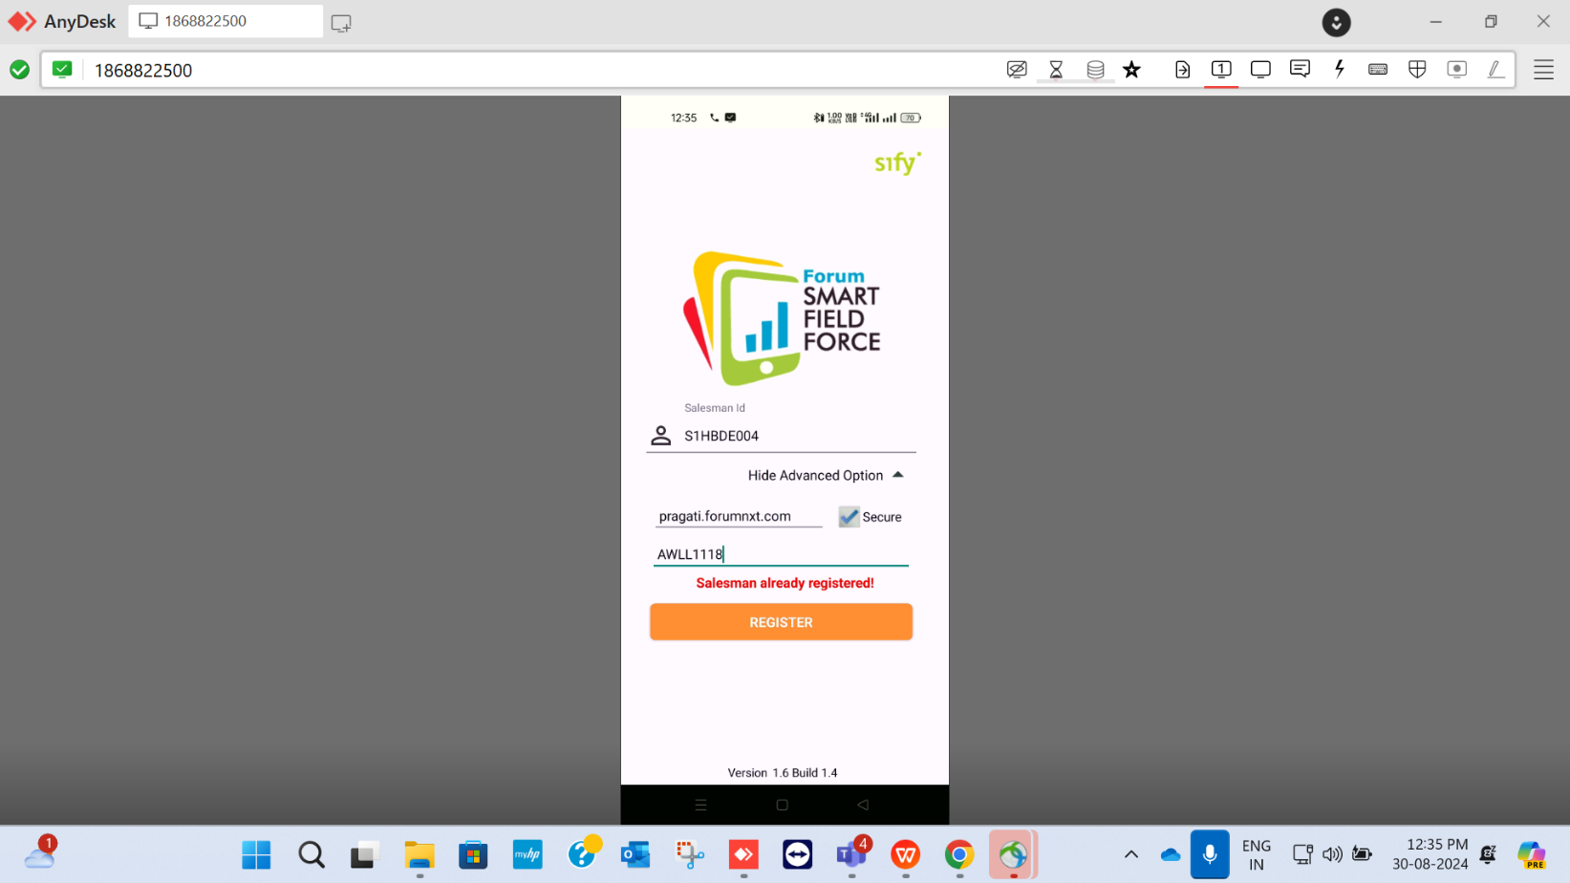The height and width of the screenshot is (883, 1570).
Task: Open the Get Help question-mark app in taskbar
Action: (582, 852)
